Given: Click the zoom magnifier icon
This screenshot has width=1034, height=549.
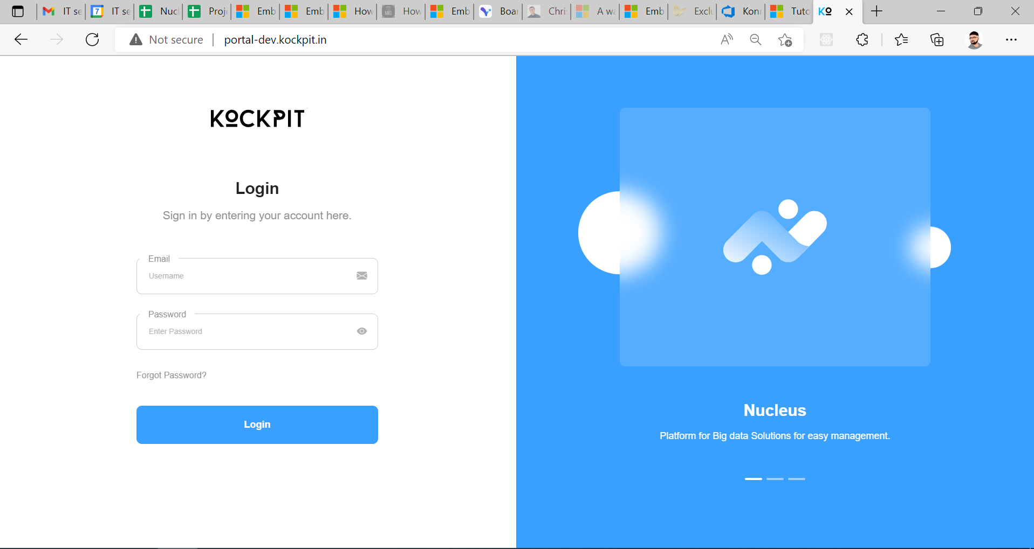Looking at the screenshot, I should point(755,39).
